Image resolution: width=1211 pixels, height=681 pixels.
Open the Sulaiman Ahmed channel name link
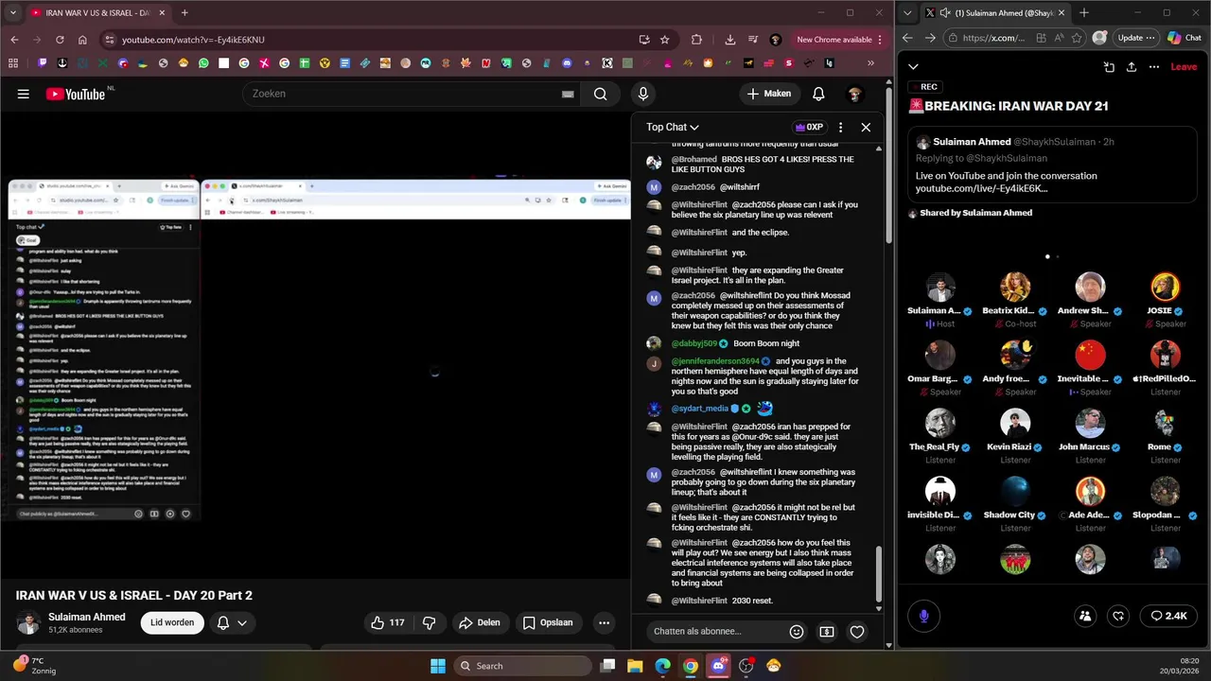click(x=87, y=617)
